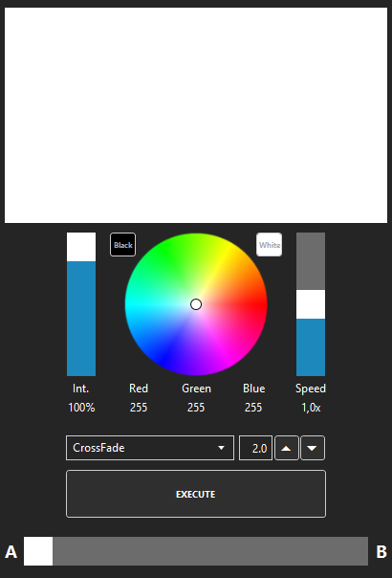Click the blue part of the Intensity bar

pyautogui.click(x=81, y=319)
